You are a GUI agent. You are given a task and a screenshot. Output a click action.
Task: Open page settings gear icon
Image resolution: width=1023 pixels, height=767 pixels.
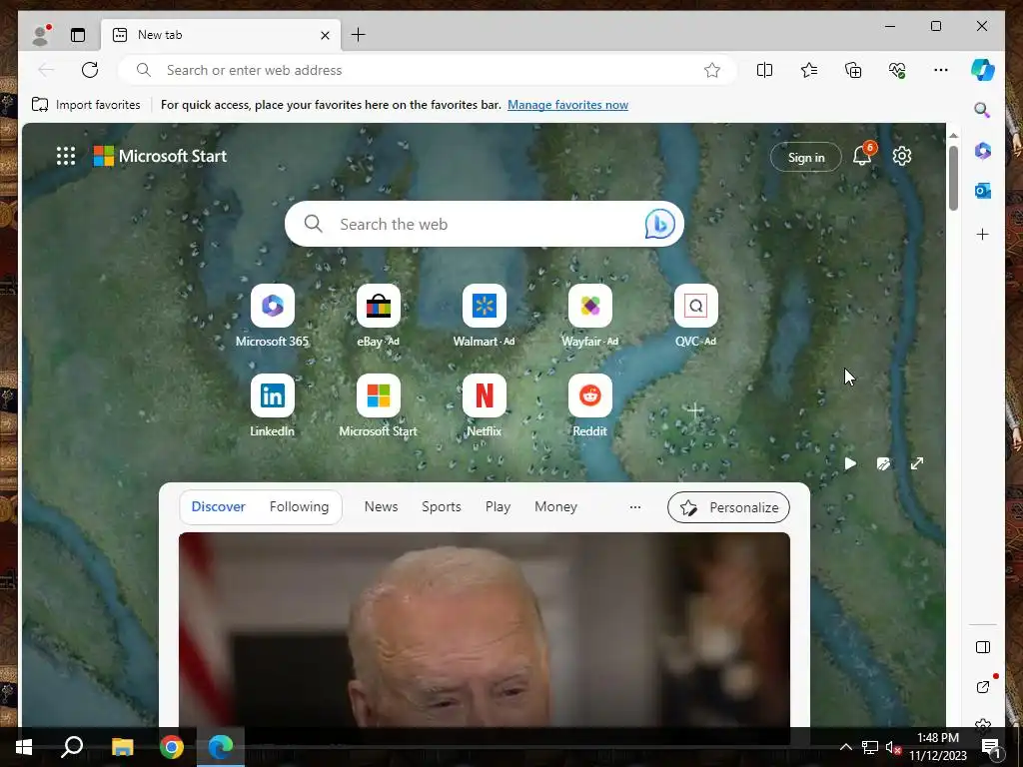pos(902,156)
